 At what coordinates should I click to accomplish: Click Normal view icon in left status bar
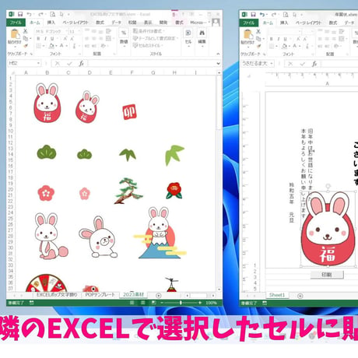[x=132, y=303]
